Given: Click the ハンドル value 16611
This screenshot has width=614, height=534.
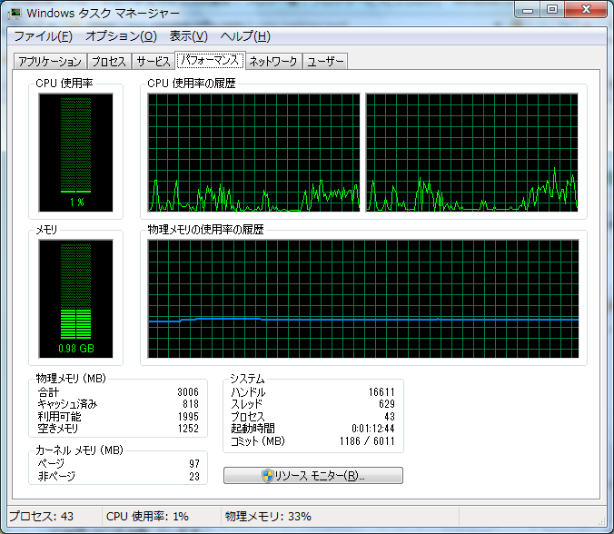Looking at the screenshot, I should point(381,392).
